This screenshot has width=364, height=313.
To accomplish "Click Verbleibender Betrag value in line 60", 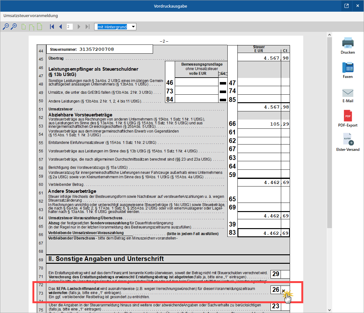I will (x=264, y=182).
